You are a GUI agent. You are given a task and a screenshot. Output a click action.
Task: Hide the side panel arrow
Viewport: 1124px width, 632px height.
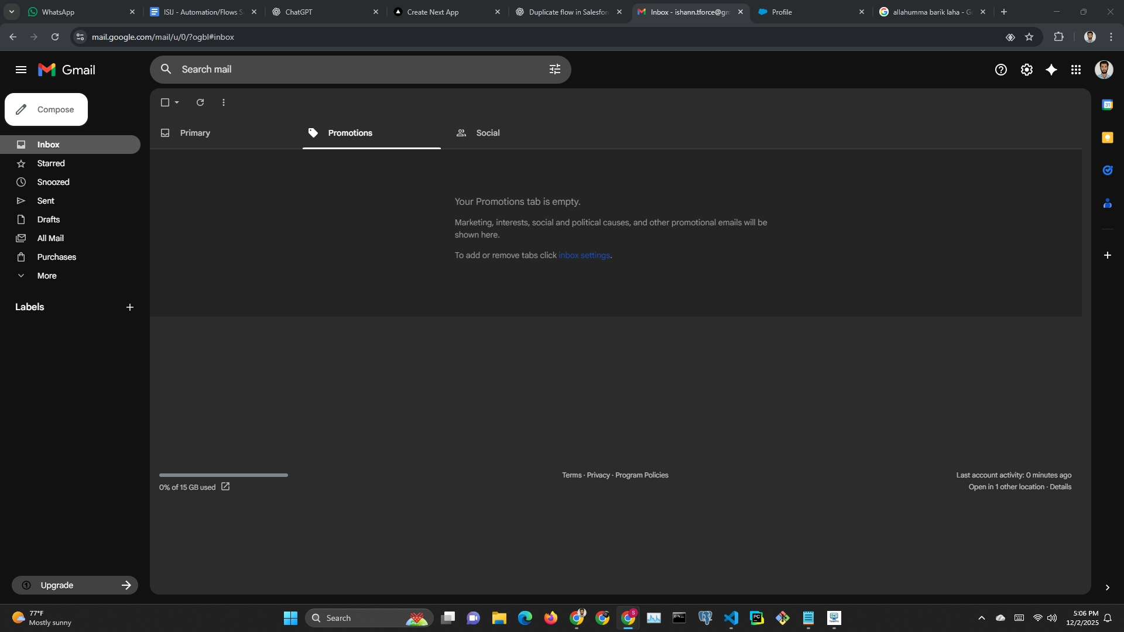(x=1107, y=587)
